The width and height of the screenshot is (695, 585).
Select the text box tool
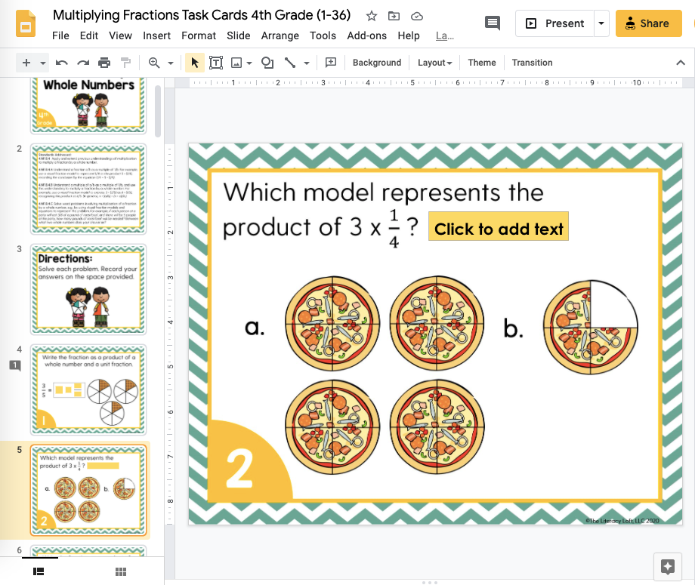[x=216, y=63]
